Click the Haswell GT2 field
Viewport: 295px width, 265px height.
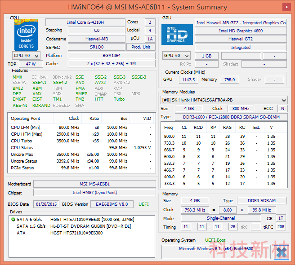[241, 39]
